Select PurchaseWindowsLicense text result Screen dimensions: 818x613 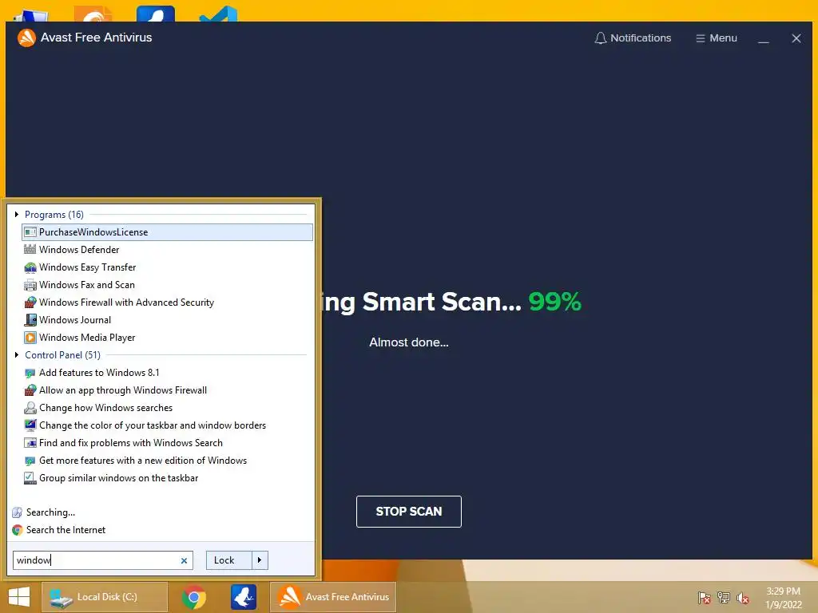click(x=93, y=232)
